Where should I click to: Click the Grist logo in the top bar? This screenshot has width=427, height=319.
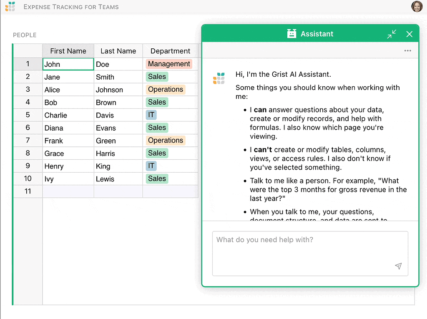pos(10,6)
